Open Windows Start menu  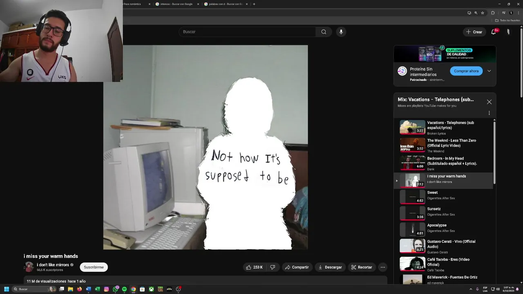[7, 289]
